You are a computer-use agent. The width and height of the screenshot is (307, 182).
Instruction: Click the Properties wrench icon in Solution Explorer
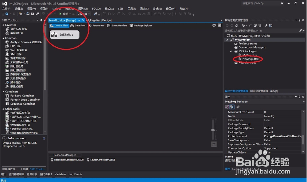266,25
